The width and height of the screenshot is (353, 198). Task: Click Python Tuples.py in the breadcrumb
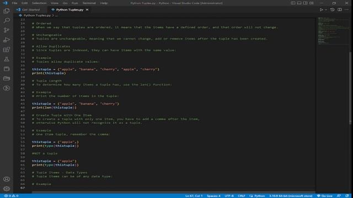[37, 15]
